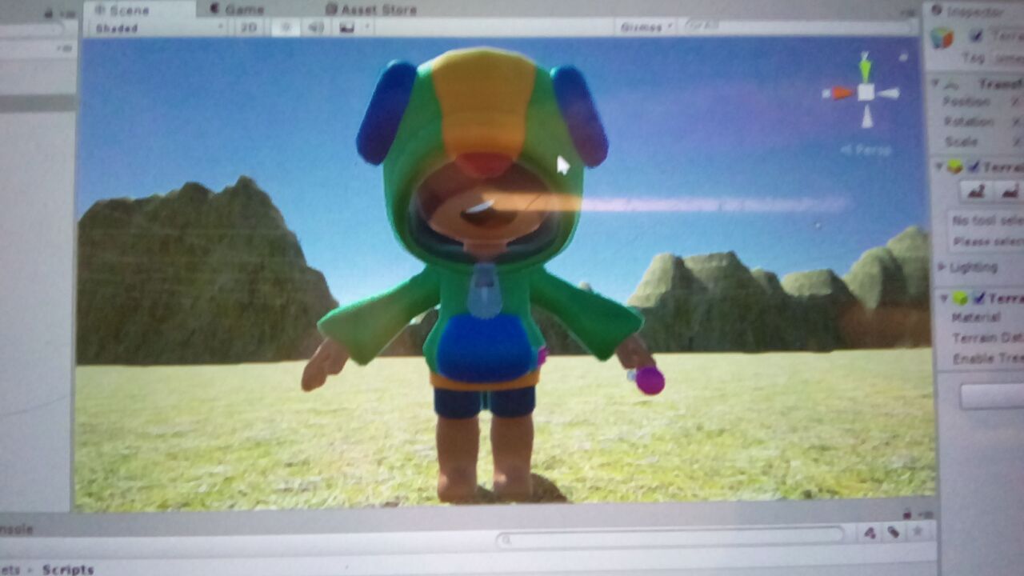Click the white bottom cone of scene gizmo
1024x576 pixels.
pos(866,117)
